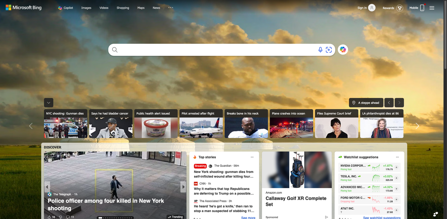Open the Images tab
447x219 pixels.
point(86,8)
